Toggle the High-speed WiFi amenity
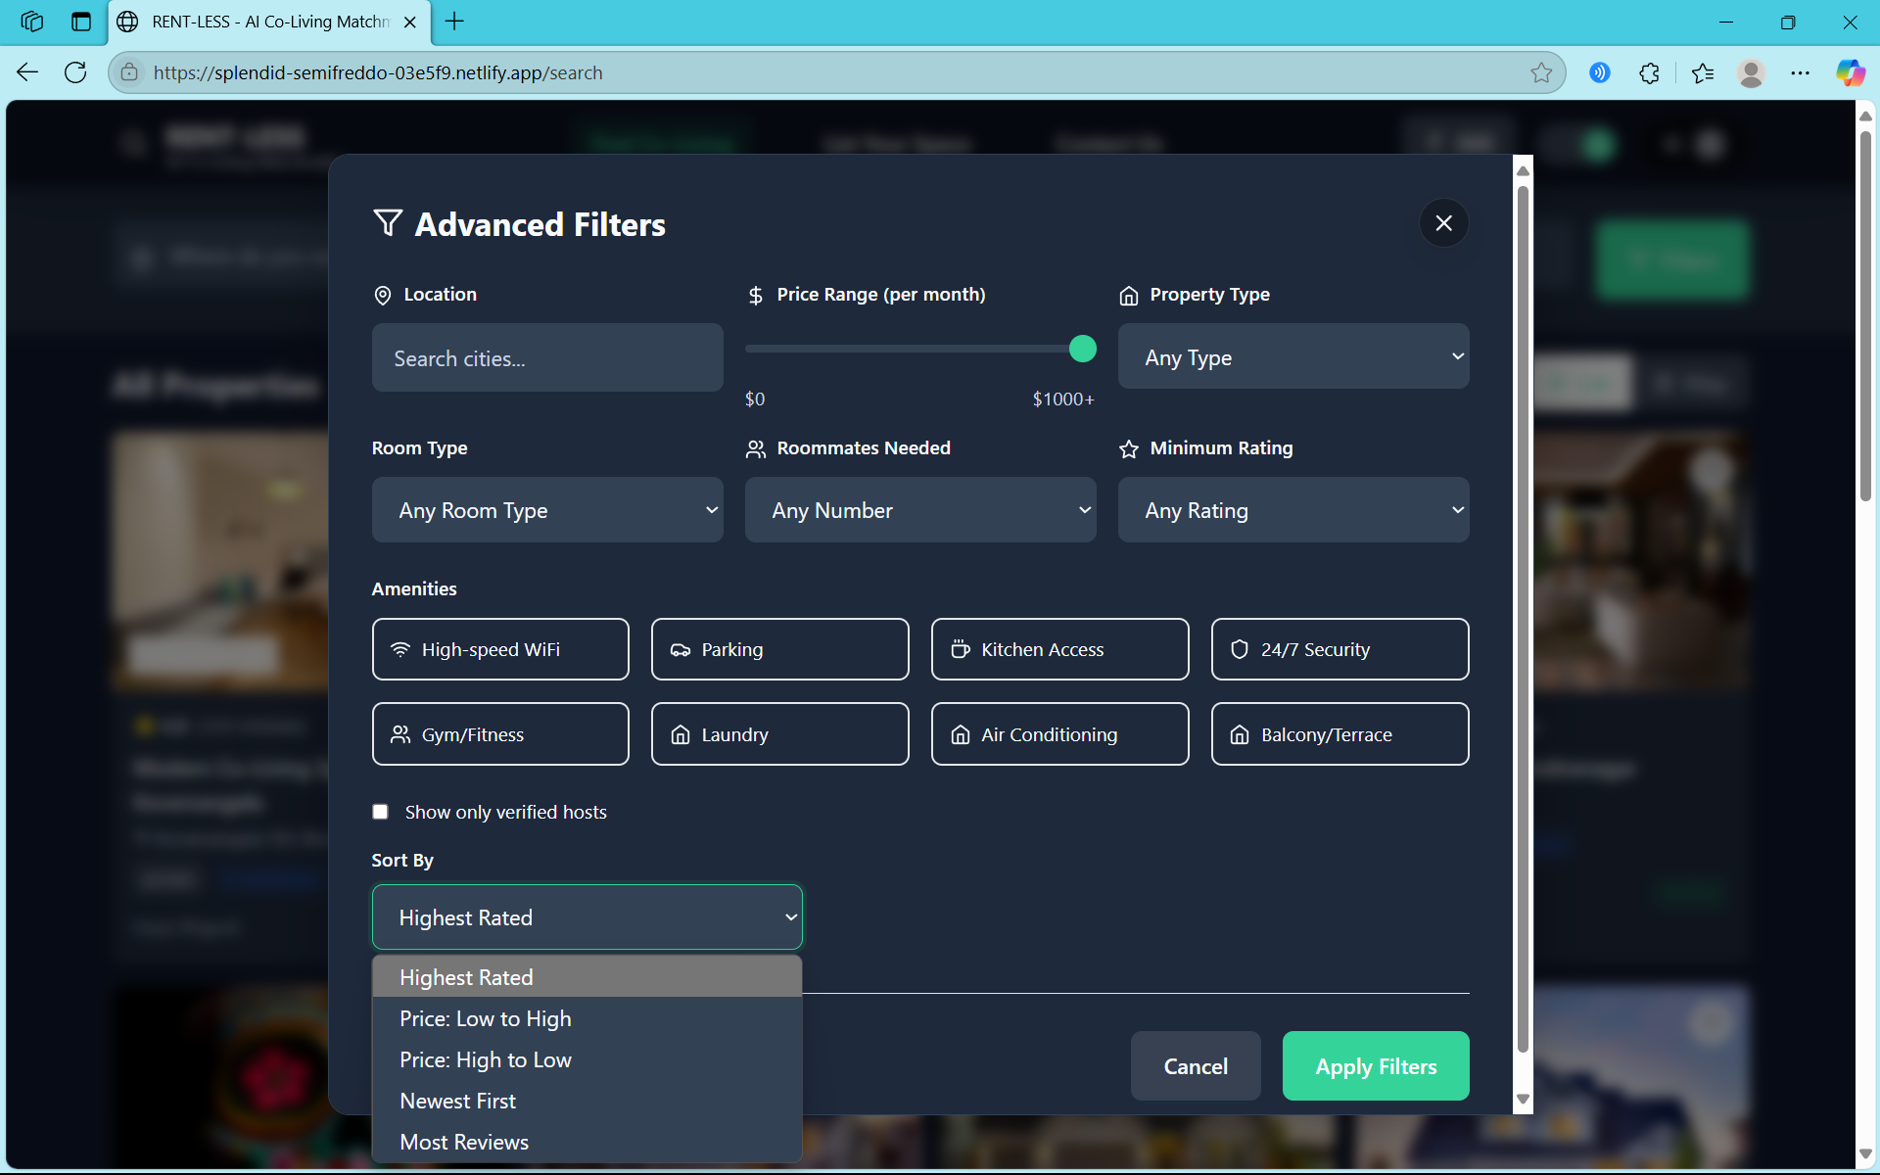This screenshot has width=1880, height=1175. point(500,649)
